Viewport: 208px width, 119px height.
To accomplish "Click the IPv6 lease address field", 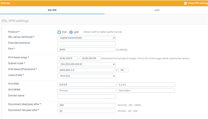I will coord(86,70).
